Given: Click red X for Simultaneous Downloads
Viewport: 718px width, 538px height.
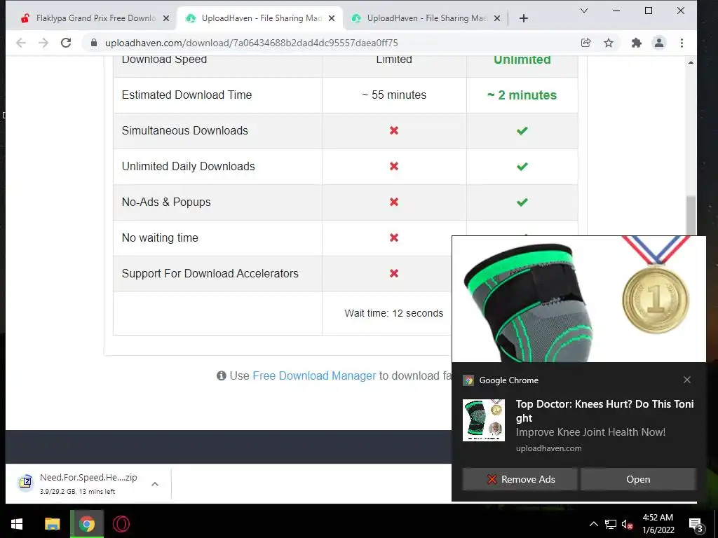Looking at the screenshot, I should pos(394,130).
